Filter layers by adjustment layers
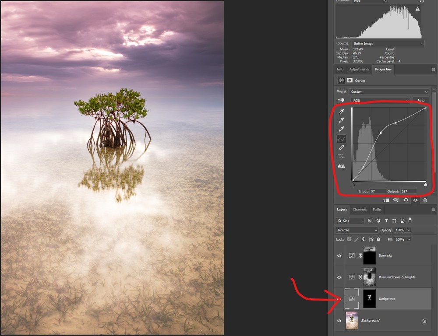 pos(378,221)
